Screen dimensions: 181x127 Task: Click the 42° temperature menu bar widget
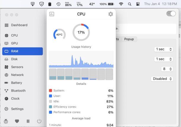pos(92,4)
